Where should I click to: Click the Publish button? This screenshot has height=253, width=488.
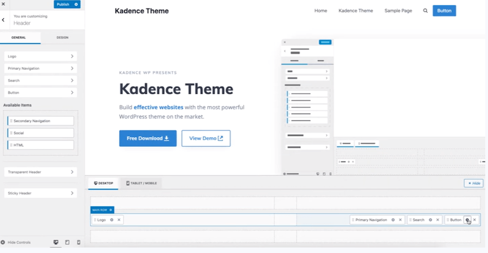click(63, 4)
